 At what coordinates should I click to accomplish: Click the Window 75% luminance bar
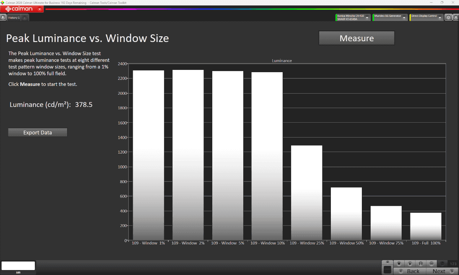pos(386,223)
